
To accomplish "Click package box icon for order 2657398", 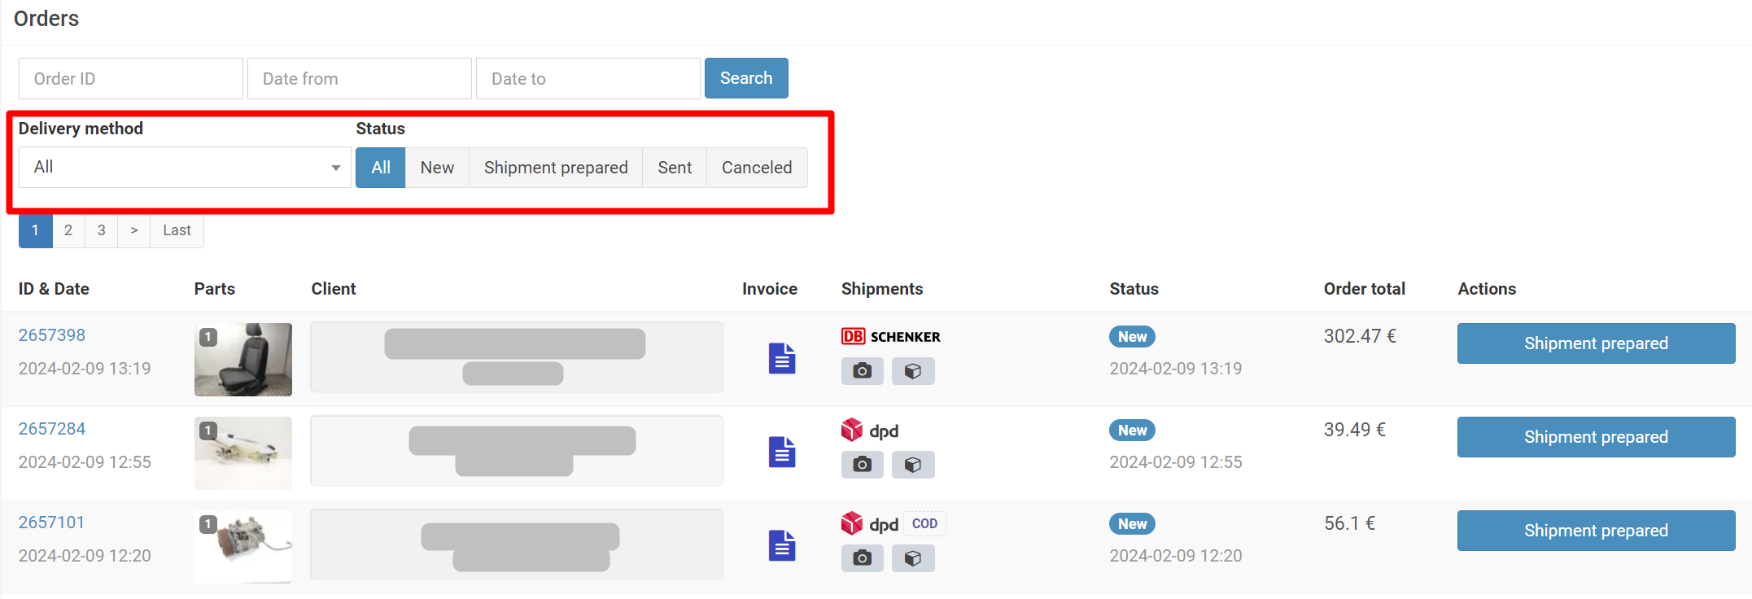I will (913, 371).
